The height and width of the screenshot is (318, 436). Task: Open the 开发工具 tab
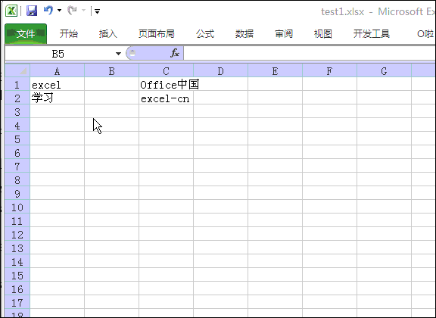tap(371, 33)
